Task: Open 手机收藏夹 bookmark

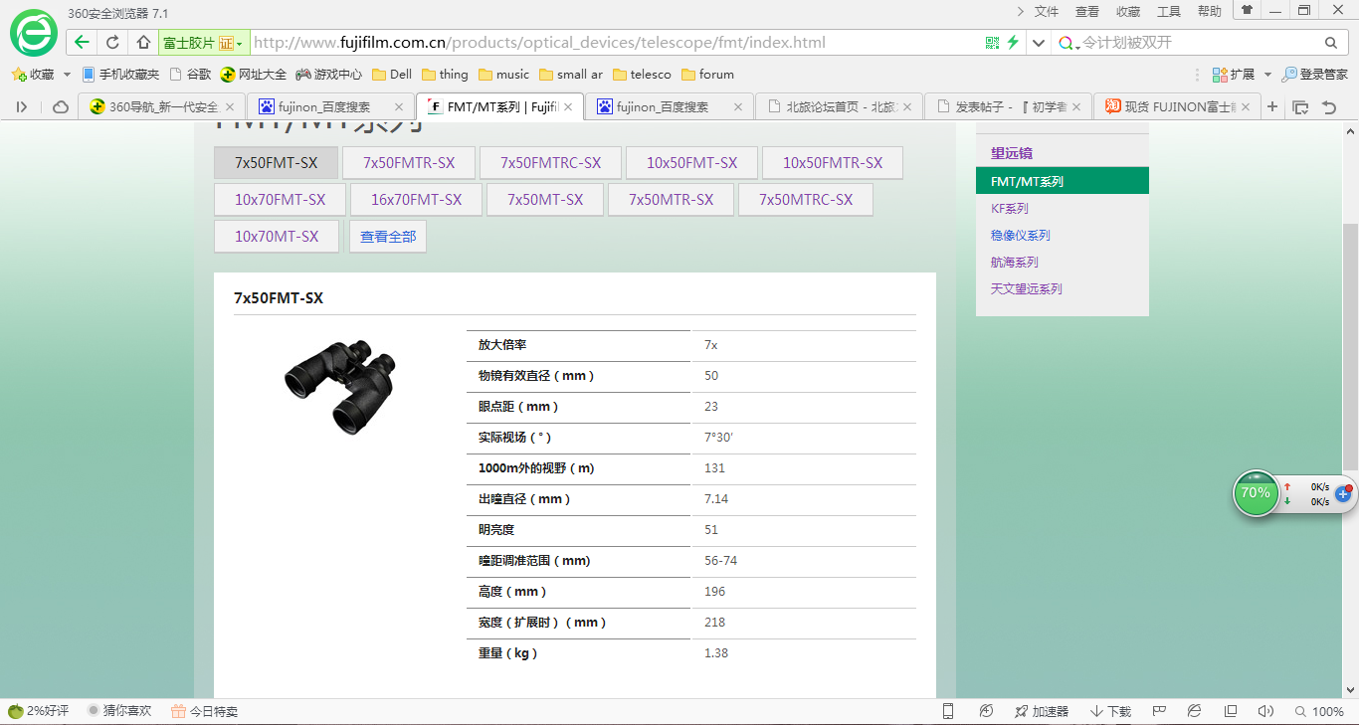Action: [x=120, y=75]
